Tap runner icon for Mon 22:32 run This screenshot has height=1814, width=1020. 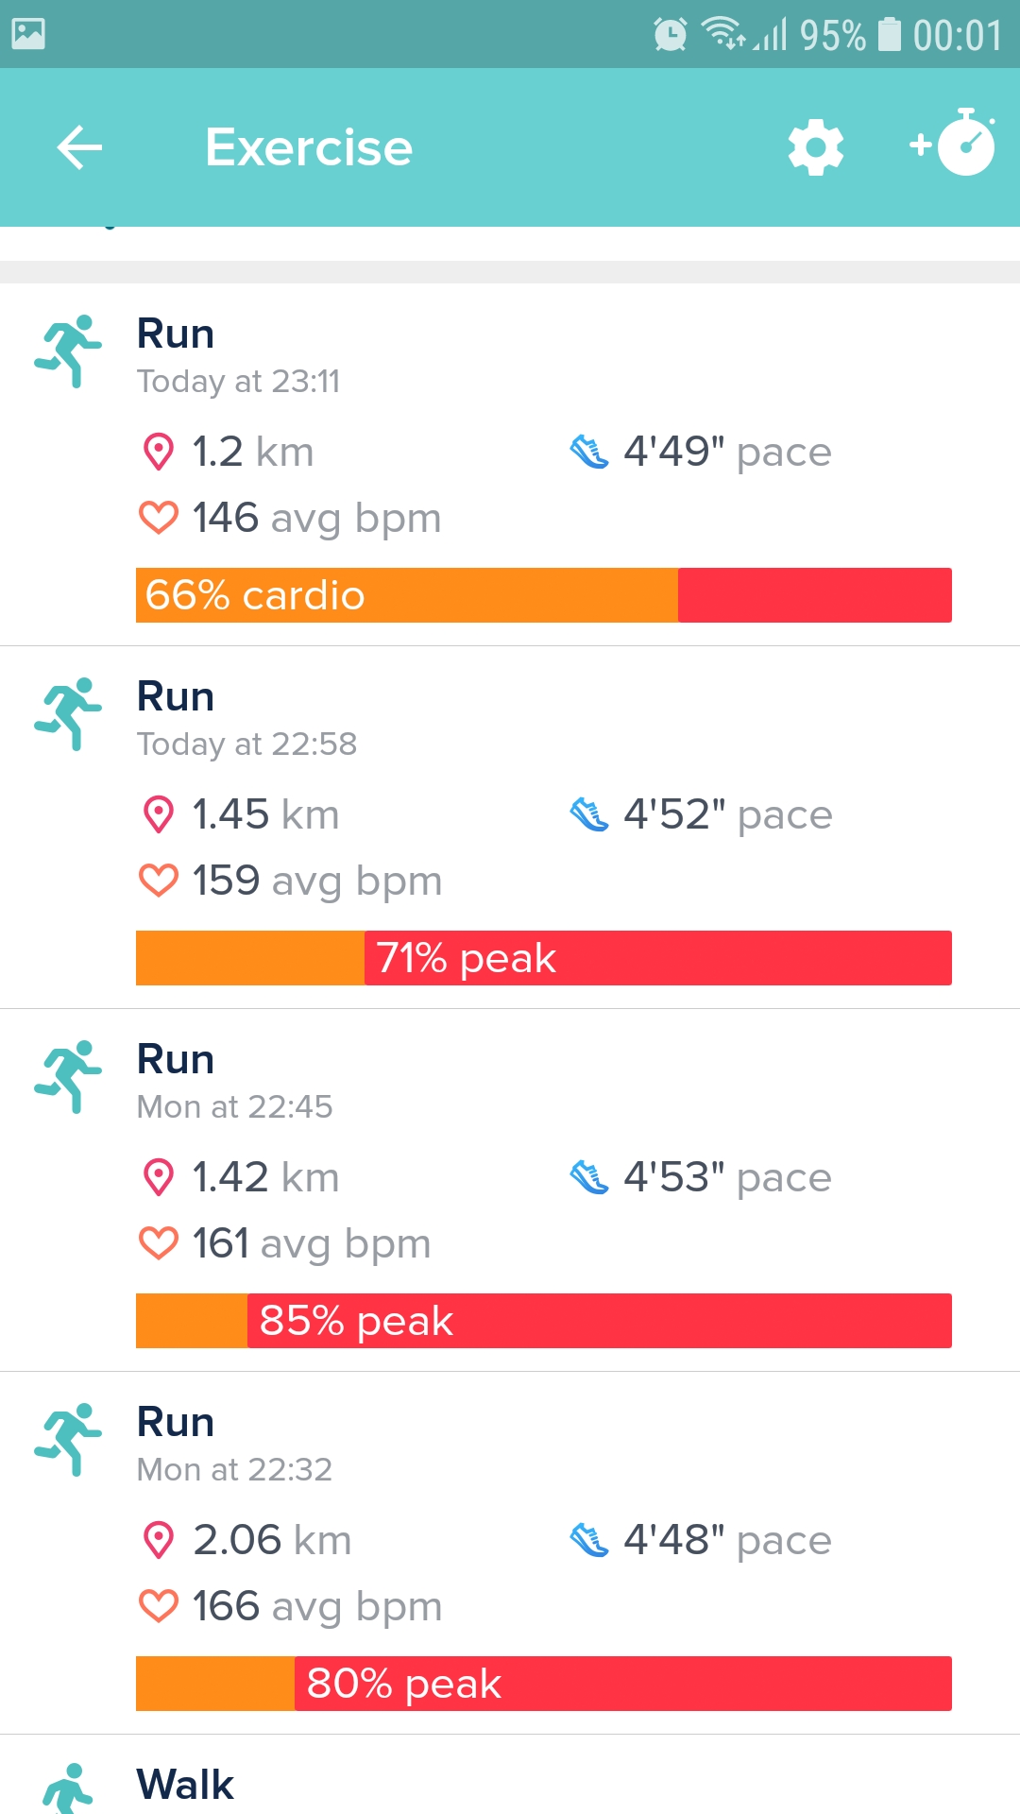coord(68,1440)
